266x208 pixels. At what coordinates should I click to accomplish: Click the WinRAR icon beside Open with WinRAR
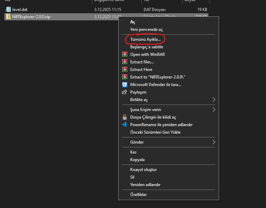point(124,54)
